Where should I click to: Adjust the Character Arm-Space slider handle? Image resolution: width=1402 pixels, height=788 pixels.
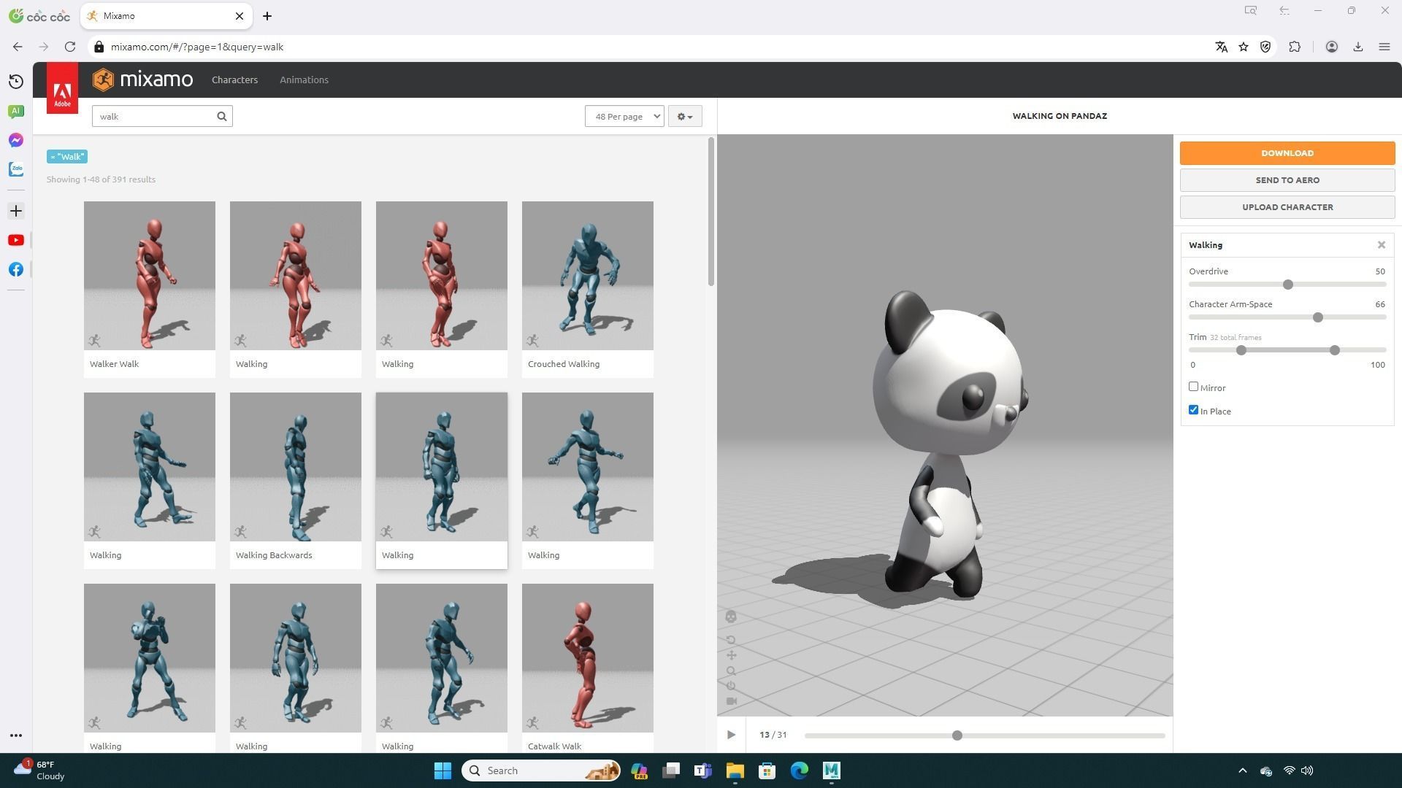click(x=1318, y=317)
